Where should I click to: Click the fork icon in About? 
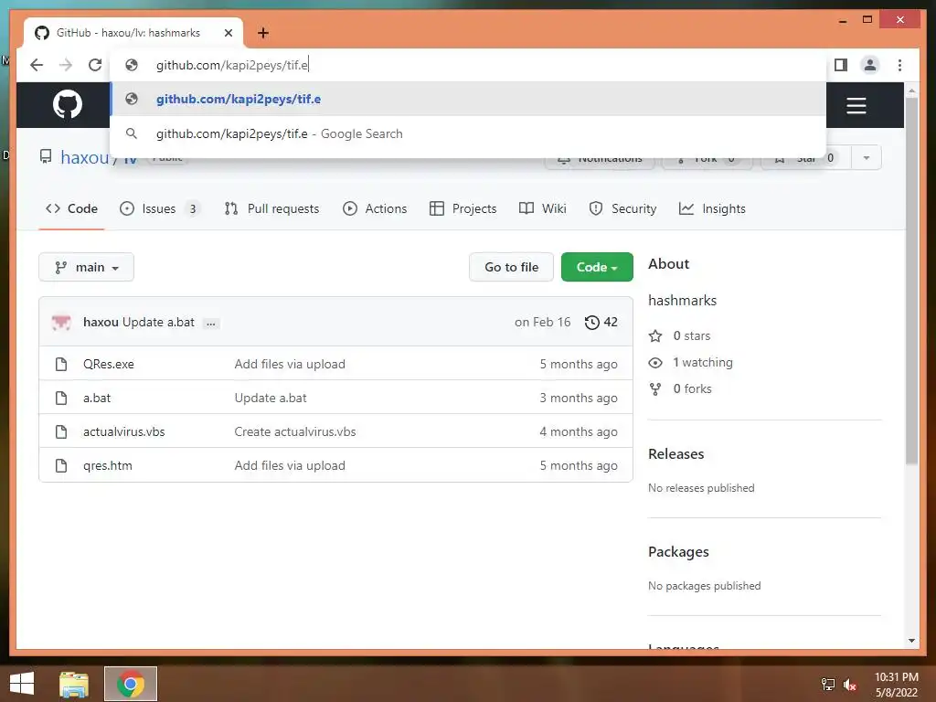654,389
